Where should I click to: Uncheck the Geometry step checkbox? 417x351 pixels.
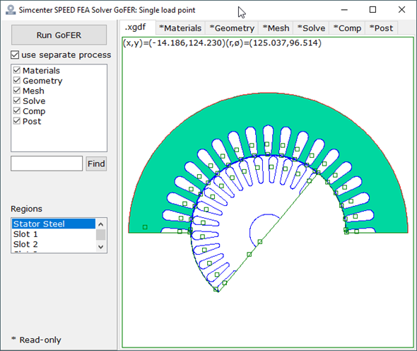tap(17, 81)
